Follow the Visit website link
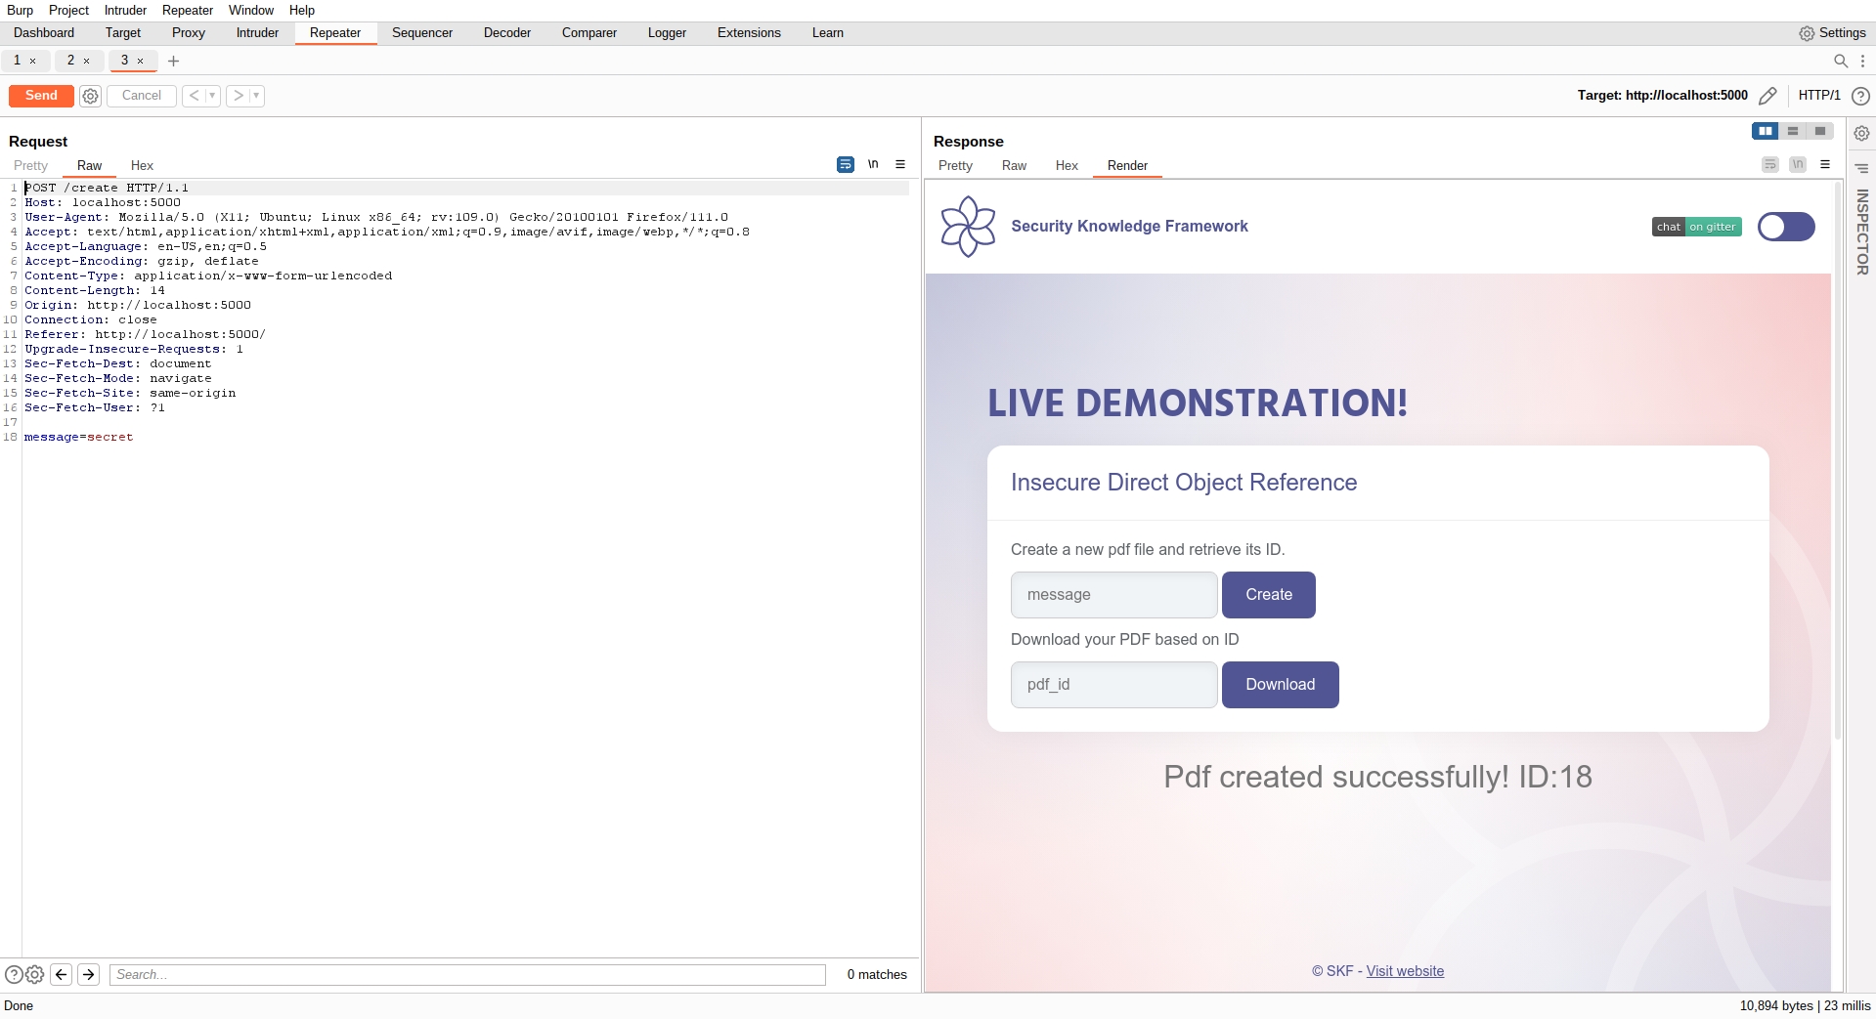This screenshot has width=1876, height=1019. pos(1405,971)
